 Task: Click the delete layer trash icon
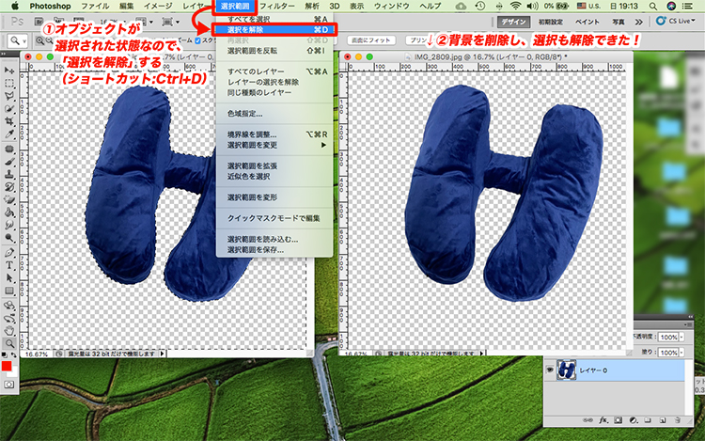[x=678, y=420]
